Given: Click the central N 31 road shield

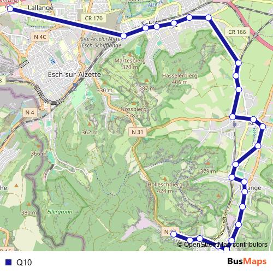Looking at the screenshot, I should click(137, 132).
